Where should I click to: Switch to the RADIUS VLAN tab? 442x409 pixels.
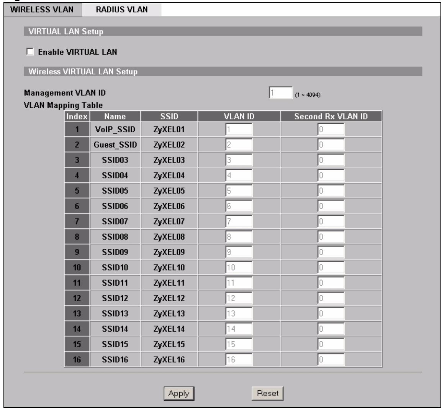pos(122,10)
